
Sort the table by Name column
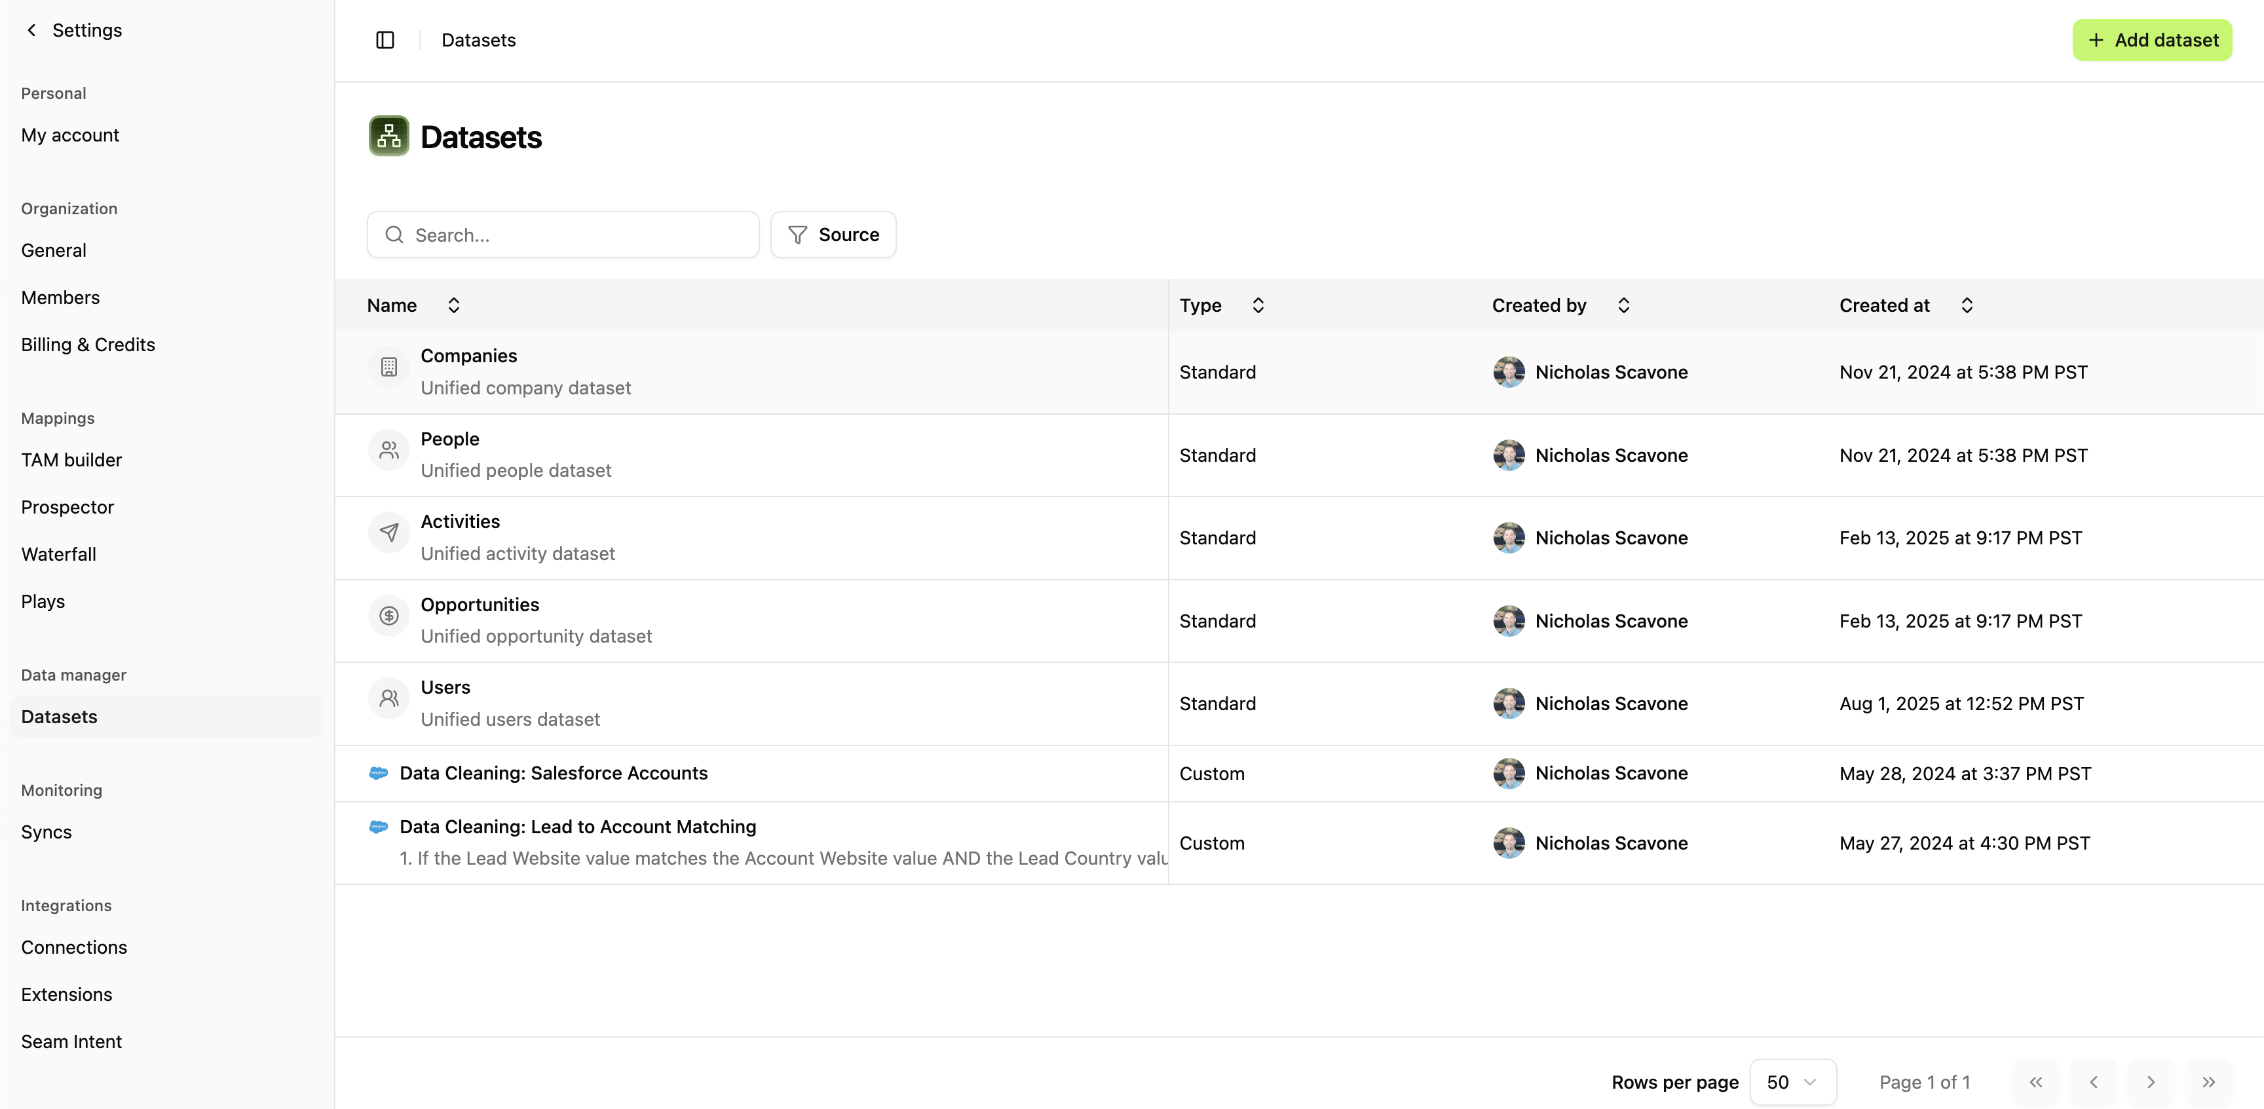click(x=453, y=305)
